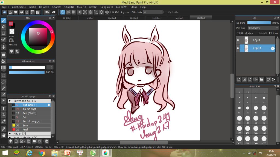Screen dimensions: 280x157
Task: Select the Brush tool in left toolbar
Action: pyautogui.click(x=3, y=20)
